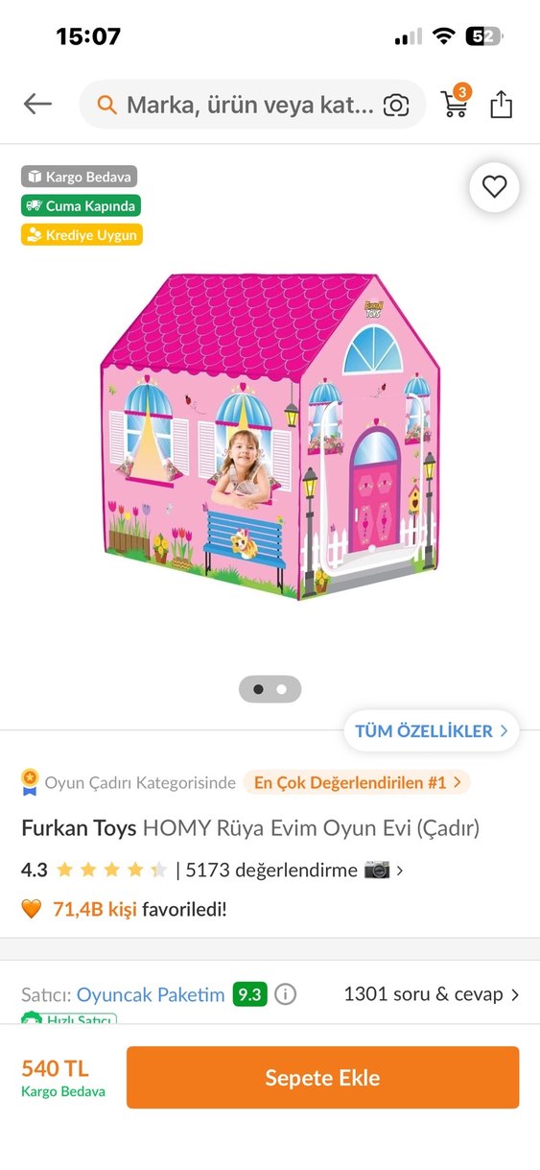Tap the seller score info icon

[286, 994]
